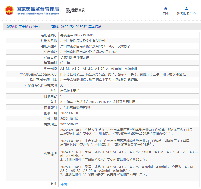Select 批准日期 value 2022-06-20
201x189 pixels.
[x=69, y=113]
